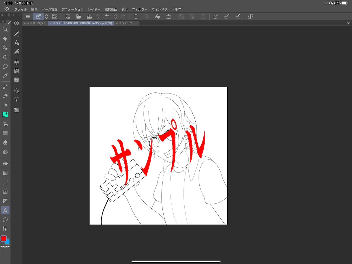
Task: Select the Fill bucket tool in left toolbar
Action: coord(5,163)
